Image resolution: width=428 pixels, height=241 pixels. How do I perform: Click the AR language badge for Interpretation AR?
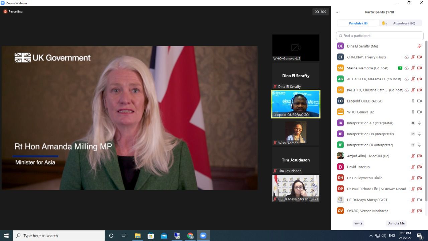[413, 123]
